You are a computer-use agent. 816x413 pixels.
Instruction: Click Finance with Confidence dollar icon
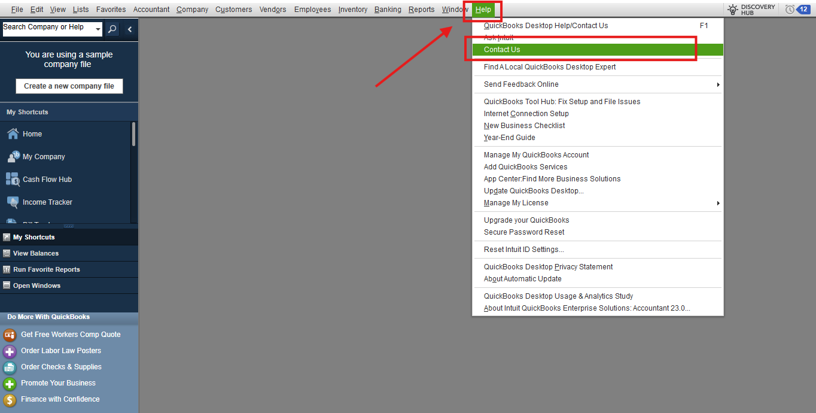[x=10, y=399]
